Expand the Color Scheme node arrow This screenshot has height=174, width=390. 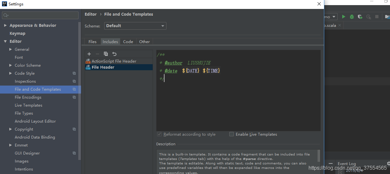tap(11, 65)
